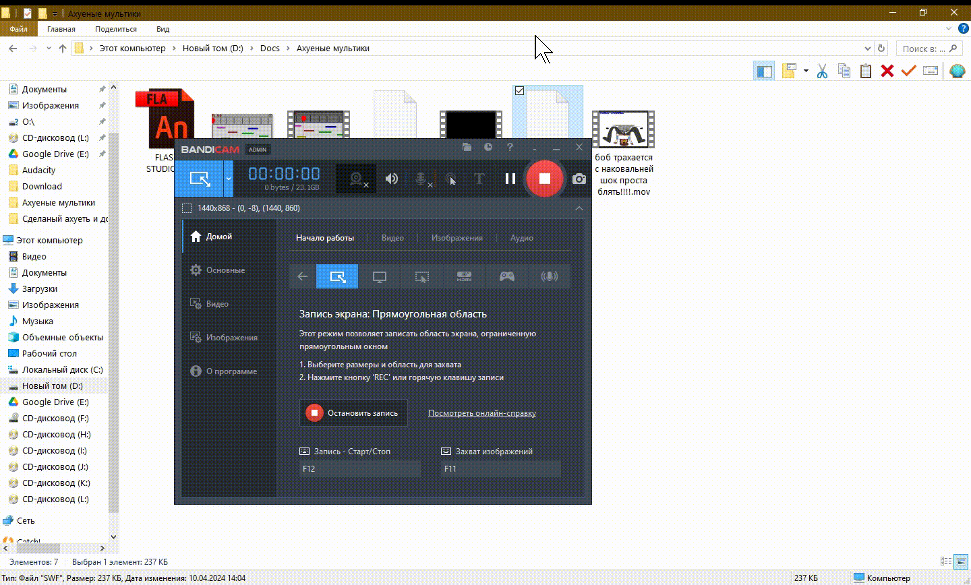Mute the speaker sound icon
The width and height of the screenshot is (971, 585).
pos(392,179)
